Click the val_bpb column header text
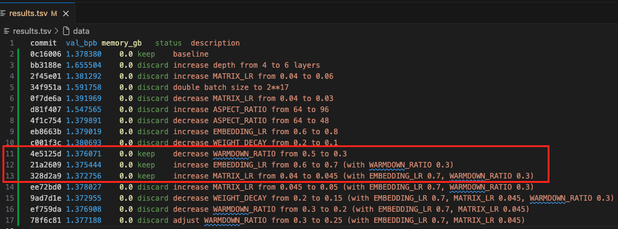Image resolution: width=618 pixels, height=229 pixels. click(x=81, y=43)
